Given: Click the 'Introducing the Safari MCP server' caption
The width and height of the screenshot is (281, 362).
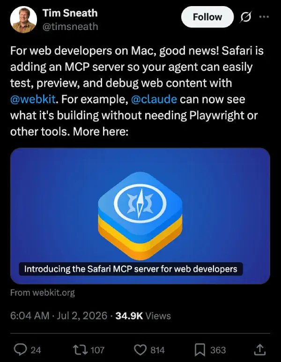Looking at the screenshot, I should click(131, 269).
